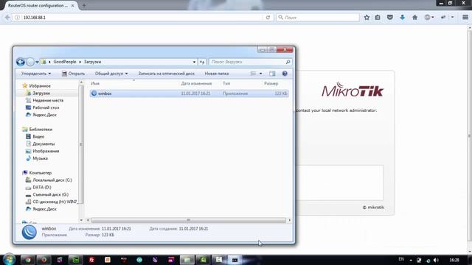Sort by the Тип column header
The image size is (472, 265).
pyautogui.click(x=226, y=83)
